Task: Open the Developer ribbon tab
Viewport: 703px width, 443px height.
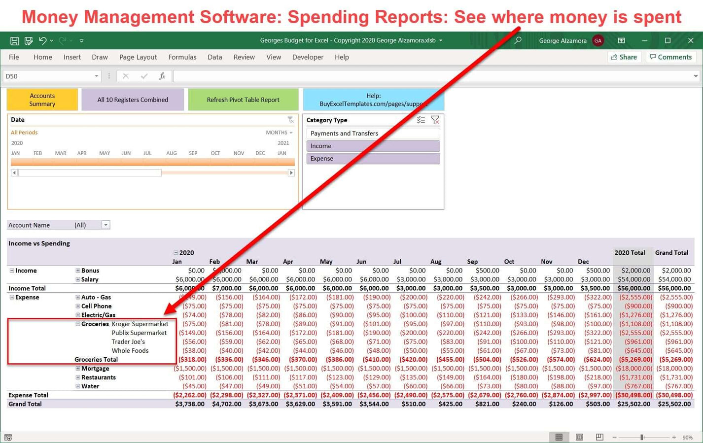Action: pyautogui.click(x=308, y=57)
